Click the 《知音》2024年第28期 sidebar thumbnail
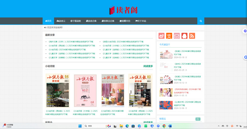 (x=166, y=80)
